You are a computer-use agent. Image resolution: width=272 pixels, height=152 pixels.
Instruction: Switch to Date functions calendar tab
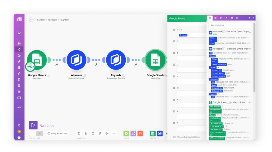click(232, 18)
